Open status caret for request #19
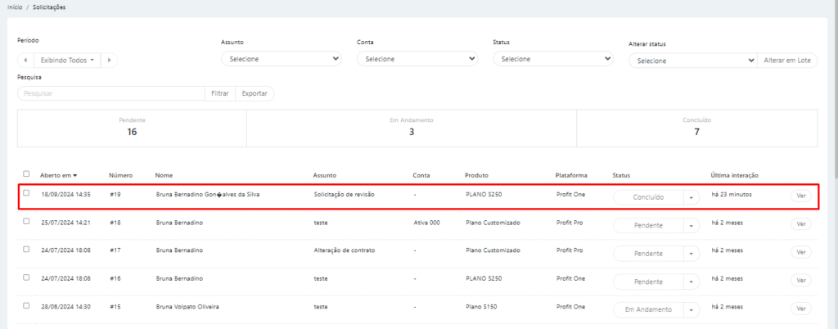The image size is (838, 329). 691,197
